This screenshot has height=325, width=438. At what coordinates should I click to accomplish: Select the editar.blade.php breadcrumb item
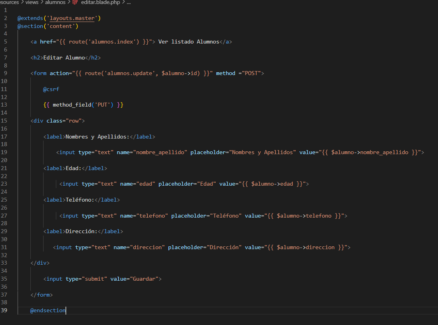[x=100, y=2]
